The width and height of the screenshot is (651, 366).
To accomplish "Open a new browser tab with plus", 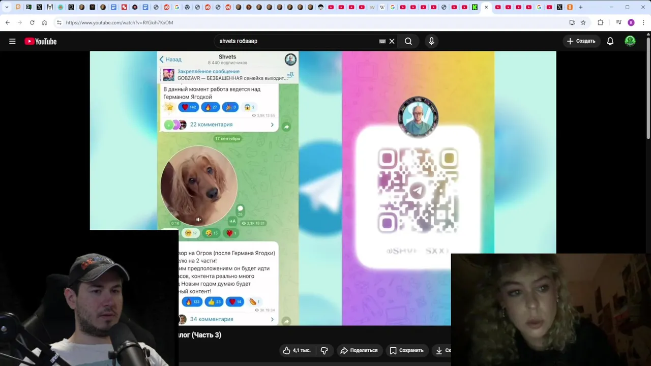I will coord(581,7).
